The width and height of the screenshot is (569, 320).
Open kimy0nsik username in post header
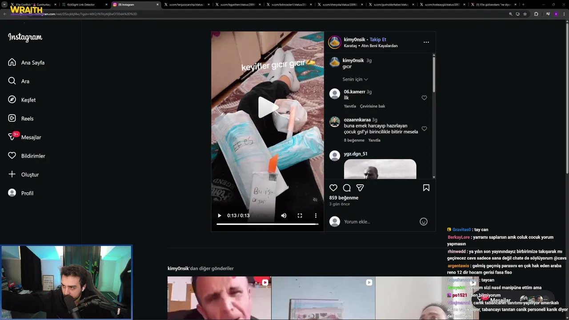[x=354, y=40]
